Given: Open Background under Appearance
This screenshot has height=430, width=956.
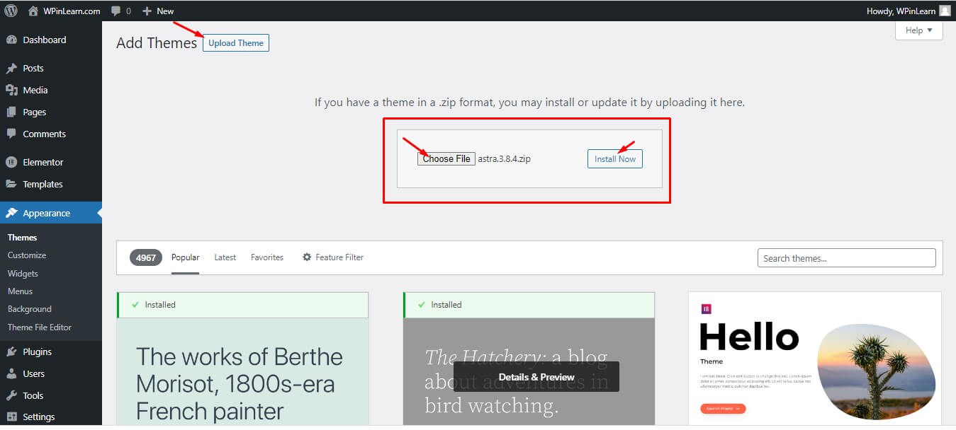Looking at the screenshot, I should point(30,309).
